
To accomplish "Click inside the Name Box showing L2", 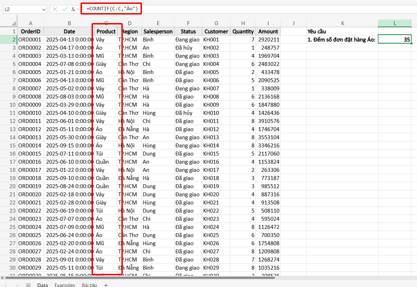I will coord(22,9).
